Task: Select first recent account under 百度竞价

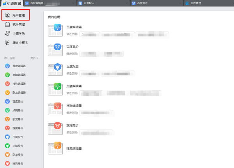Action: pyautogui.click(x=90, y=54)
